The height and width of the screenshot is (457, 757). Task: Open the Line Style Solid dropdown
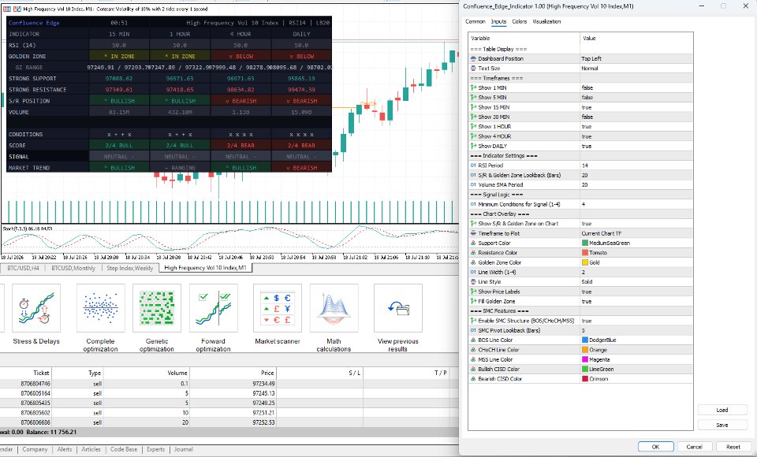pyautogui.click(x=636, y=281)
